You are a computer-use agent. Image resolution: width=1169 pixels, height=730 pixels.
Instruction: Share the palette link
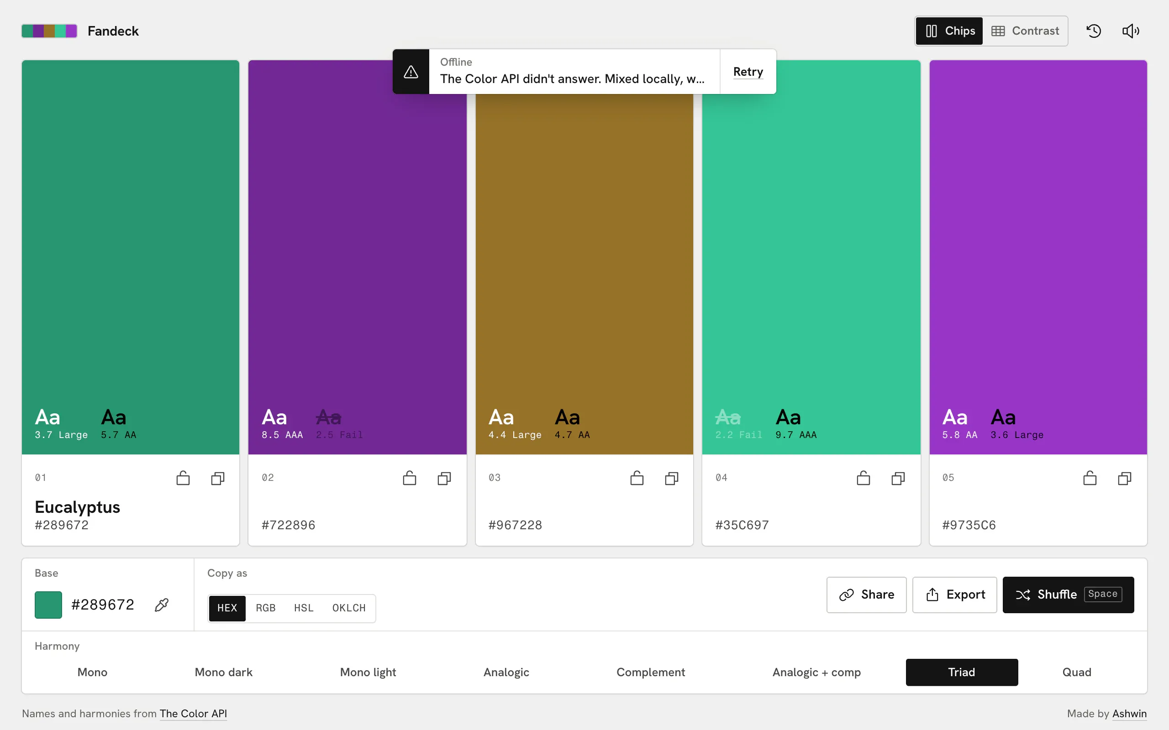point(867,594)
